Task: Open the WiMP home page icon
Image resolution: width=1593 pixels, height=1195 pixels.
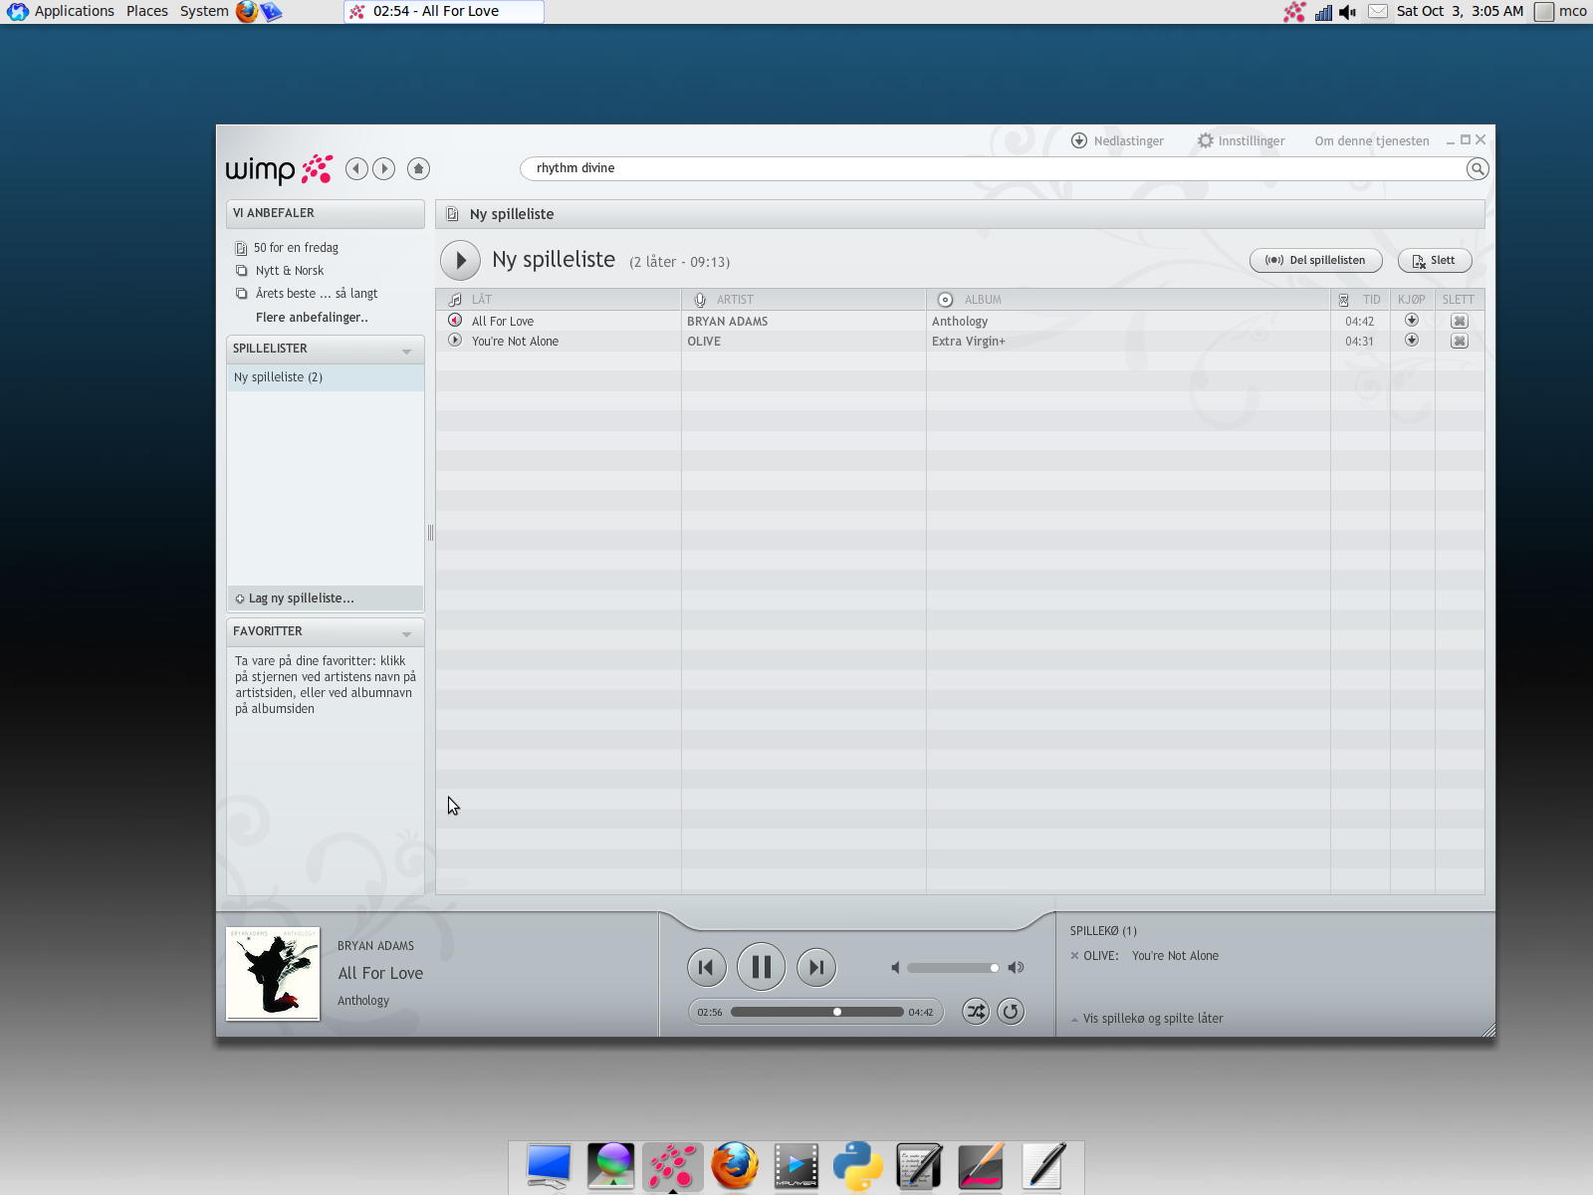Action: [419, 169]
